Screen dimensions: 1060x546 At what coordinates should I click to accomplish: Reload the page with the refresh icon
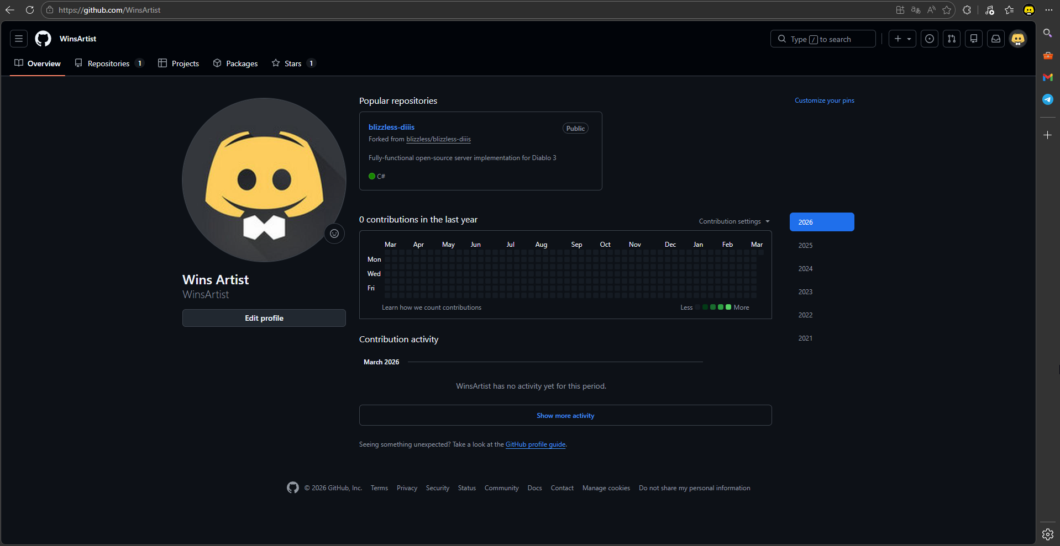30,10
